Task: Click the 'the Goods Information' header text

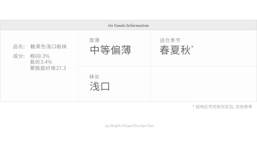Action: tap(128, 25)
